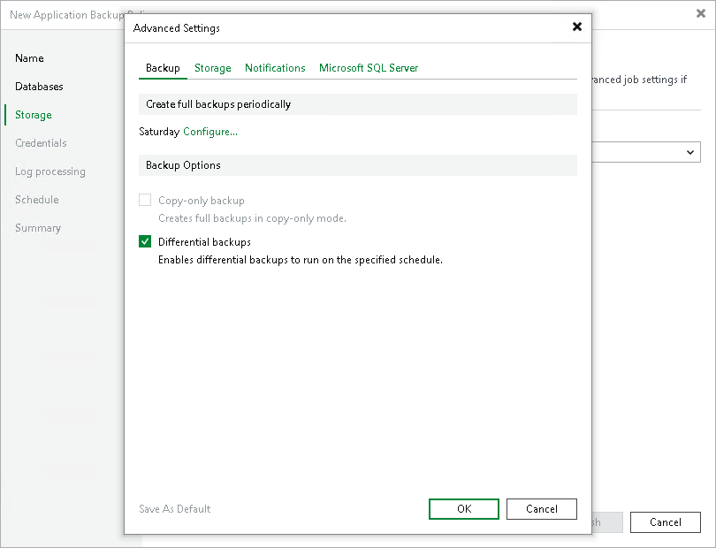
Task: View the Summary step
Action: 38,228
